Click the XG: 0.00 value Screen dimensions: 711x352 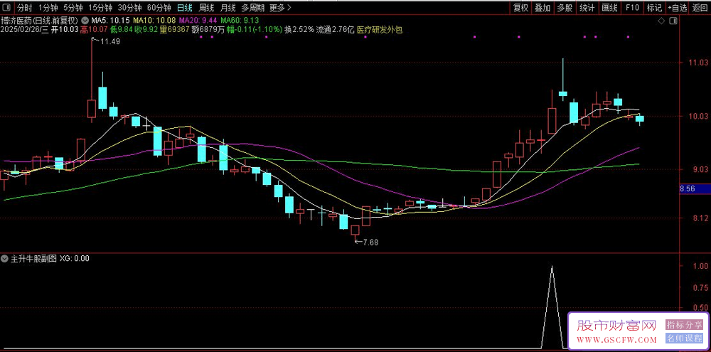75,259
